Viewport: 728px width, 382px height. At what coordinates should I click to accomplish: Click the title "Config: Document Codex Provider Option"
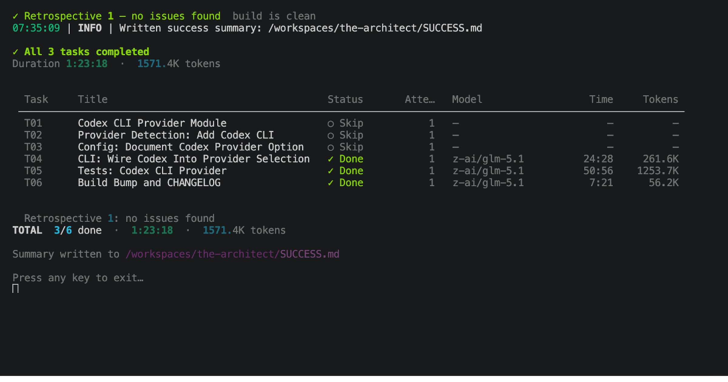[x=190, y=147]
